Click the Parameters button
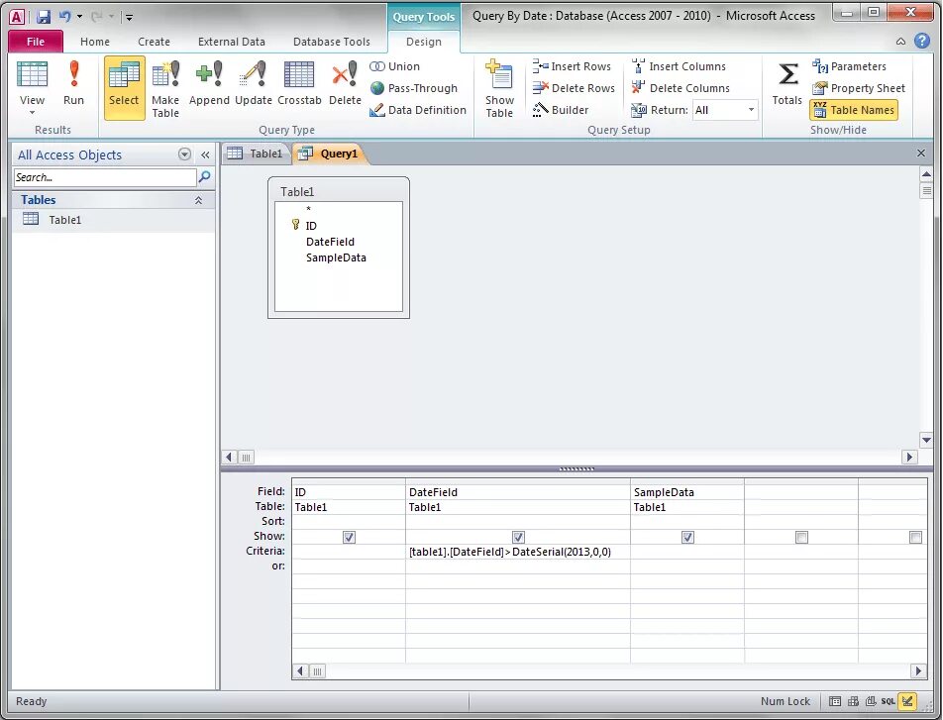The width and height of the screenshot is (943, 720). coord(852,66)
